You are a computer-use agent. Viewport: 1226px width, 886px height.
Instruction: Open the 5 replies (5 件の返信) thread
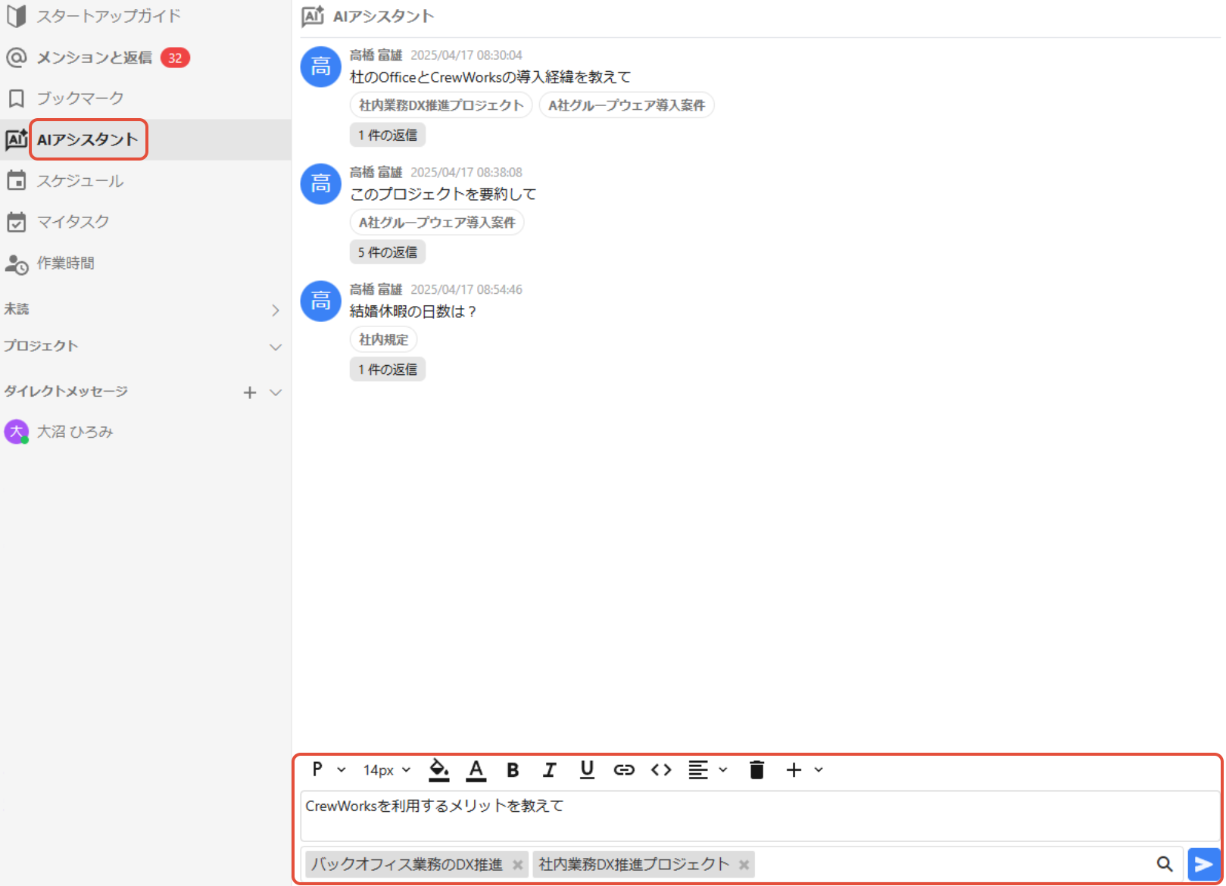[388, 252]
